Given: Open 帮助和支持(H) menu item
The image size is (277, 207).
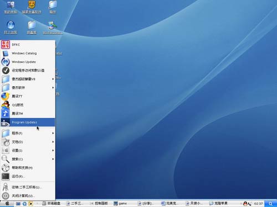Looking at the screenshot, I should (28, 168).
